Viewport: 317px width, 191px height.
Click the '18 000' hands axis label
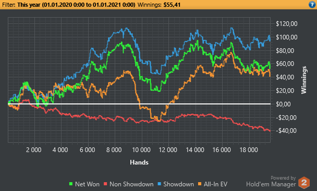tap(249, 150)
